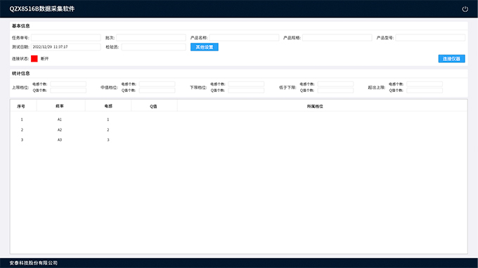Click the 统计信息 section title

[x=20, y=73]
